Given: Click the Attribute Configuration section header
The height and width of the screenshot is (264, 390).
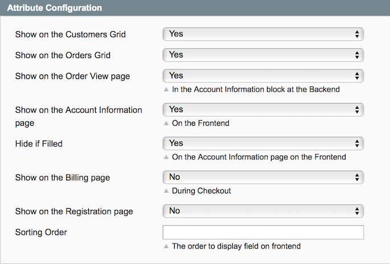Looking at the screenshot, I should (55, 8).
